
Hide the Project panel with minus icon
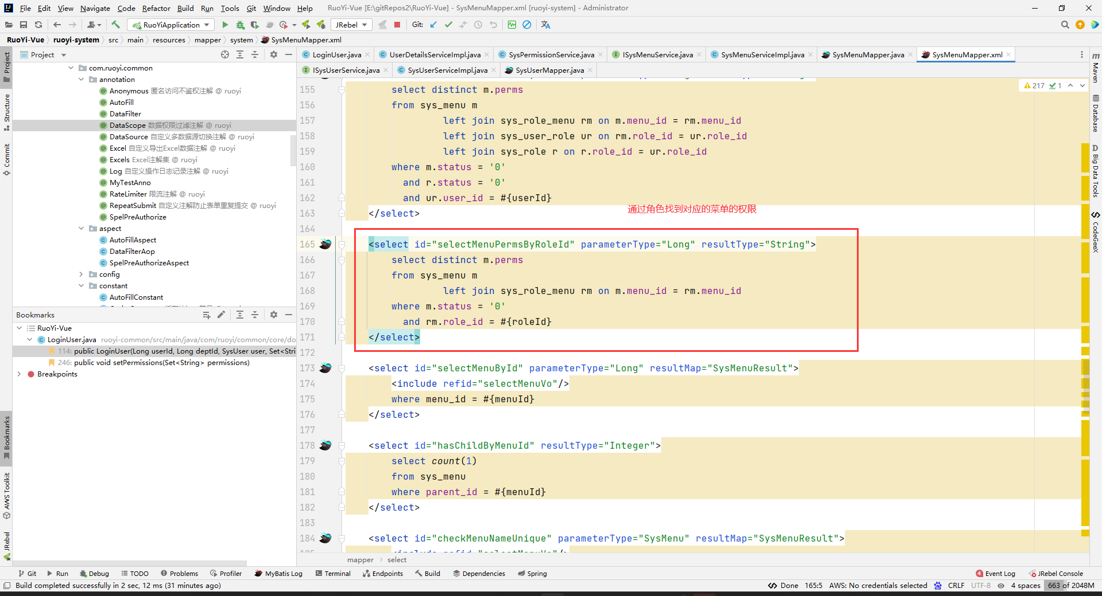click(x=289, y=54)
